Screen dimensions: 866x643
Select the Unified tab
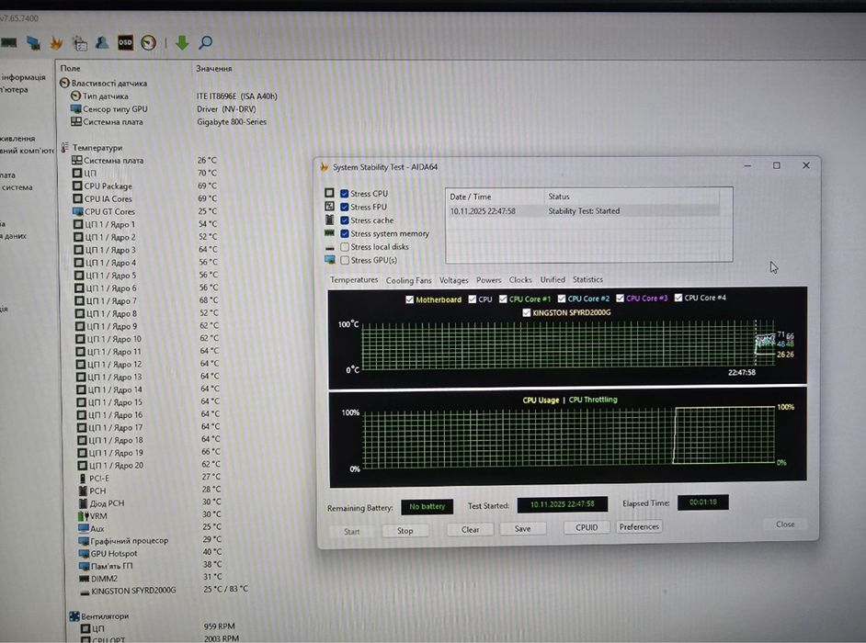[x=553, y=279]
